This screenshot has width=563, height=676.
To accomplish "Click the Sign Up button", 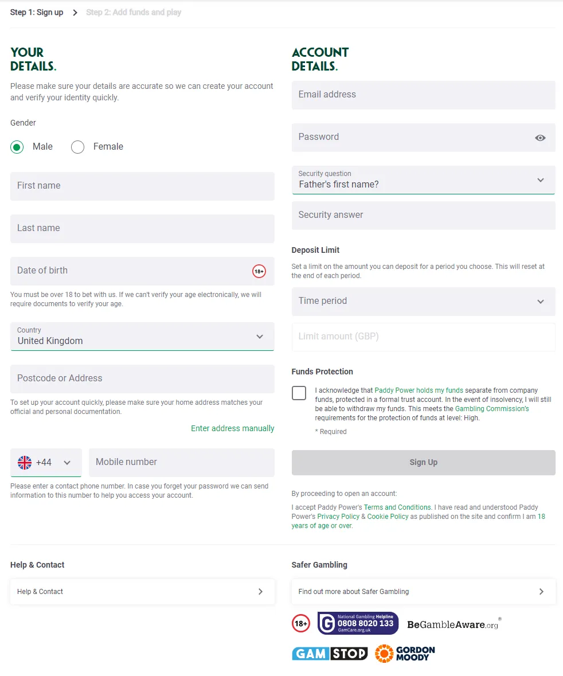I will point(423,462).
